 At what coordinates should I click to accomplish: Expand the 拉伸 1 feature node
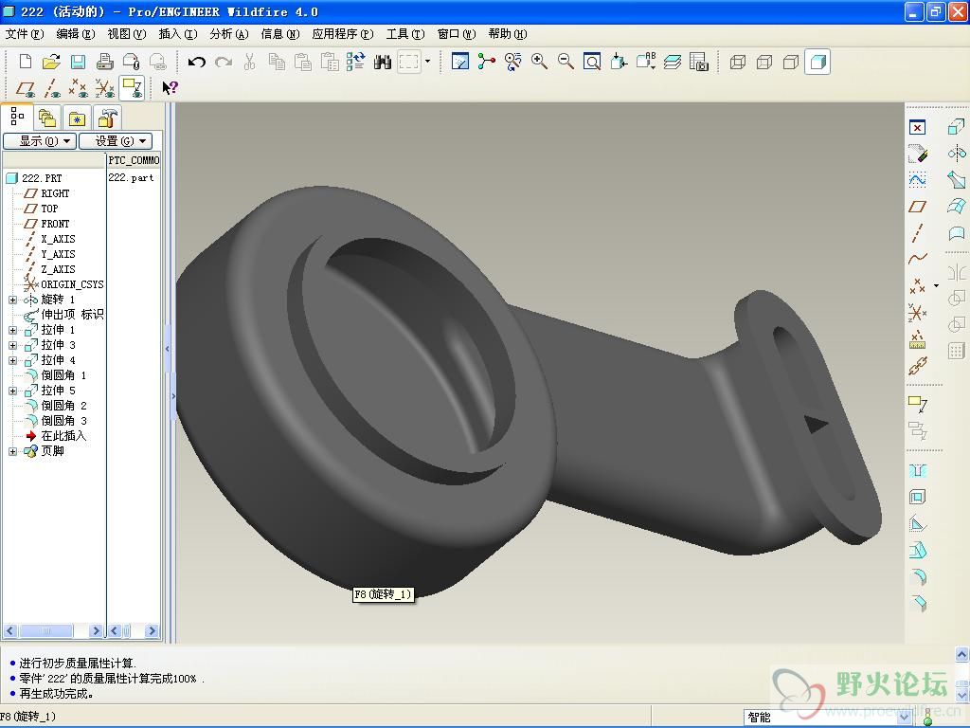(12, 330)
